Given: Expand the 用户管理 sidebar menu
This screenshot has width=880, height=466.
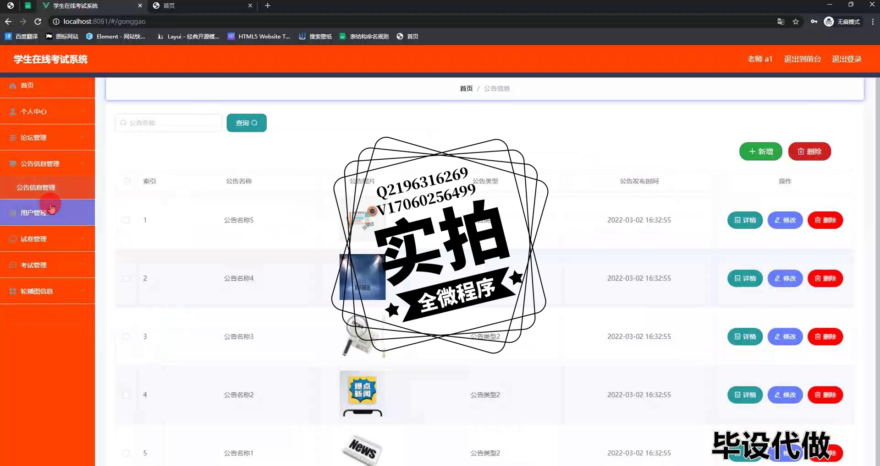Looking at the screenshot, I should pos(47,212).
